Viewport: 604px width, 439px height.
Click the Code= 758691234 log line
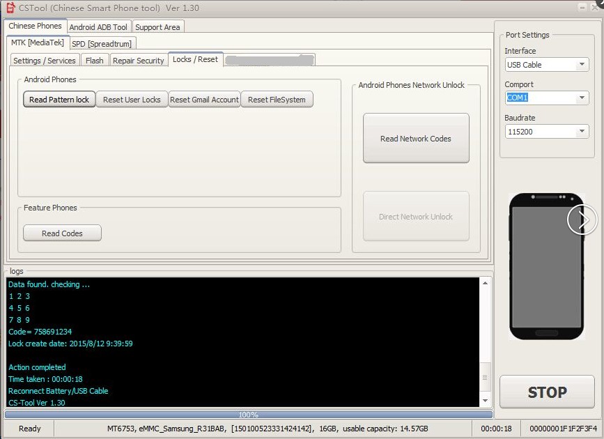[x=40, y=332]
